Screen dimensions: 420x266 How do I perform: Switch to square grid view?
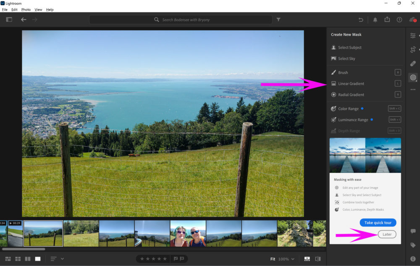click(x=18, y=259)
